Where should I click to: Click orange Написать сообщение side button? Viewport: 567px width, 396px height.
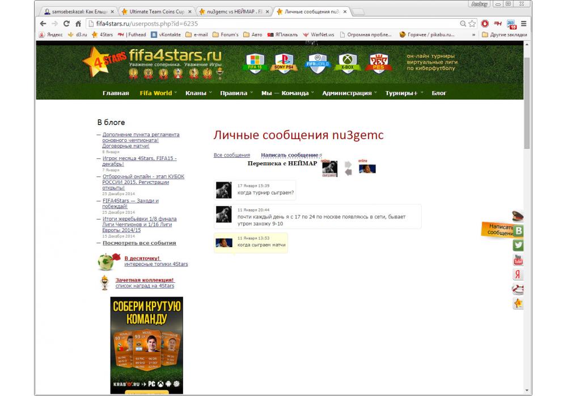[497, 230]
